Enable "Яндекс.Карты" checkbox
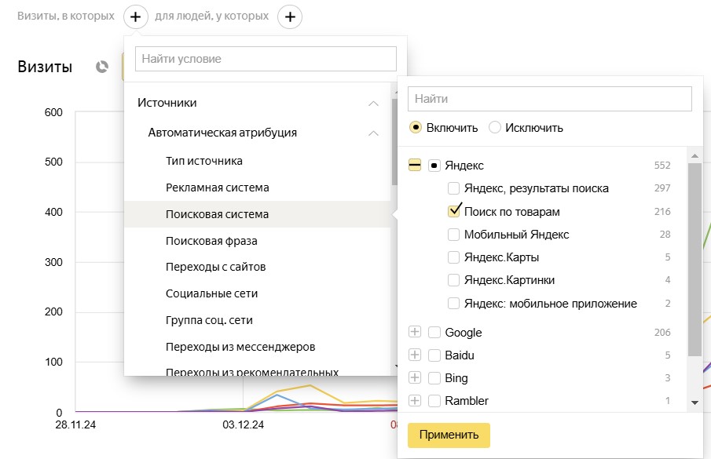This screenshot has height=459, width=711. tap(454, 257)
